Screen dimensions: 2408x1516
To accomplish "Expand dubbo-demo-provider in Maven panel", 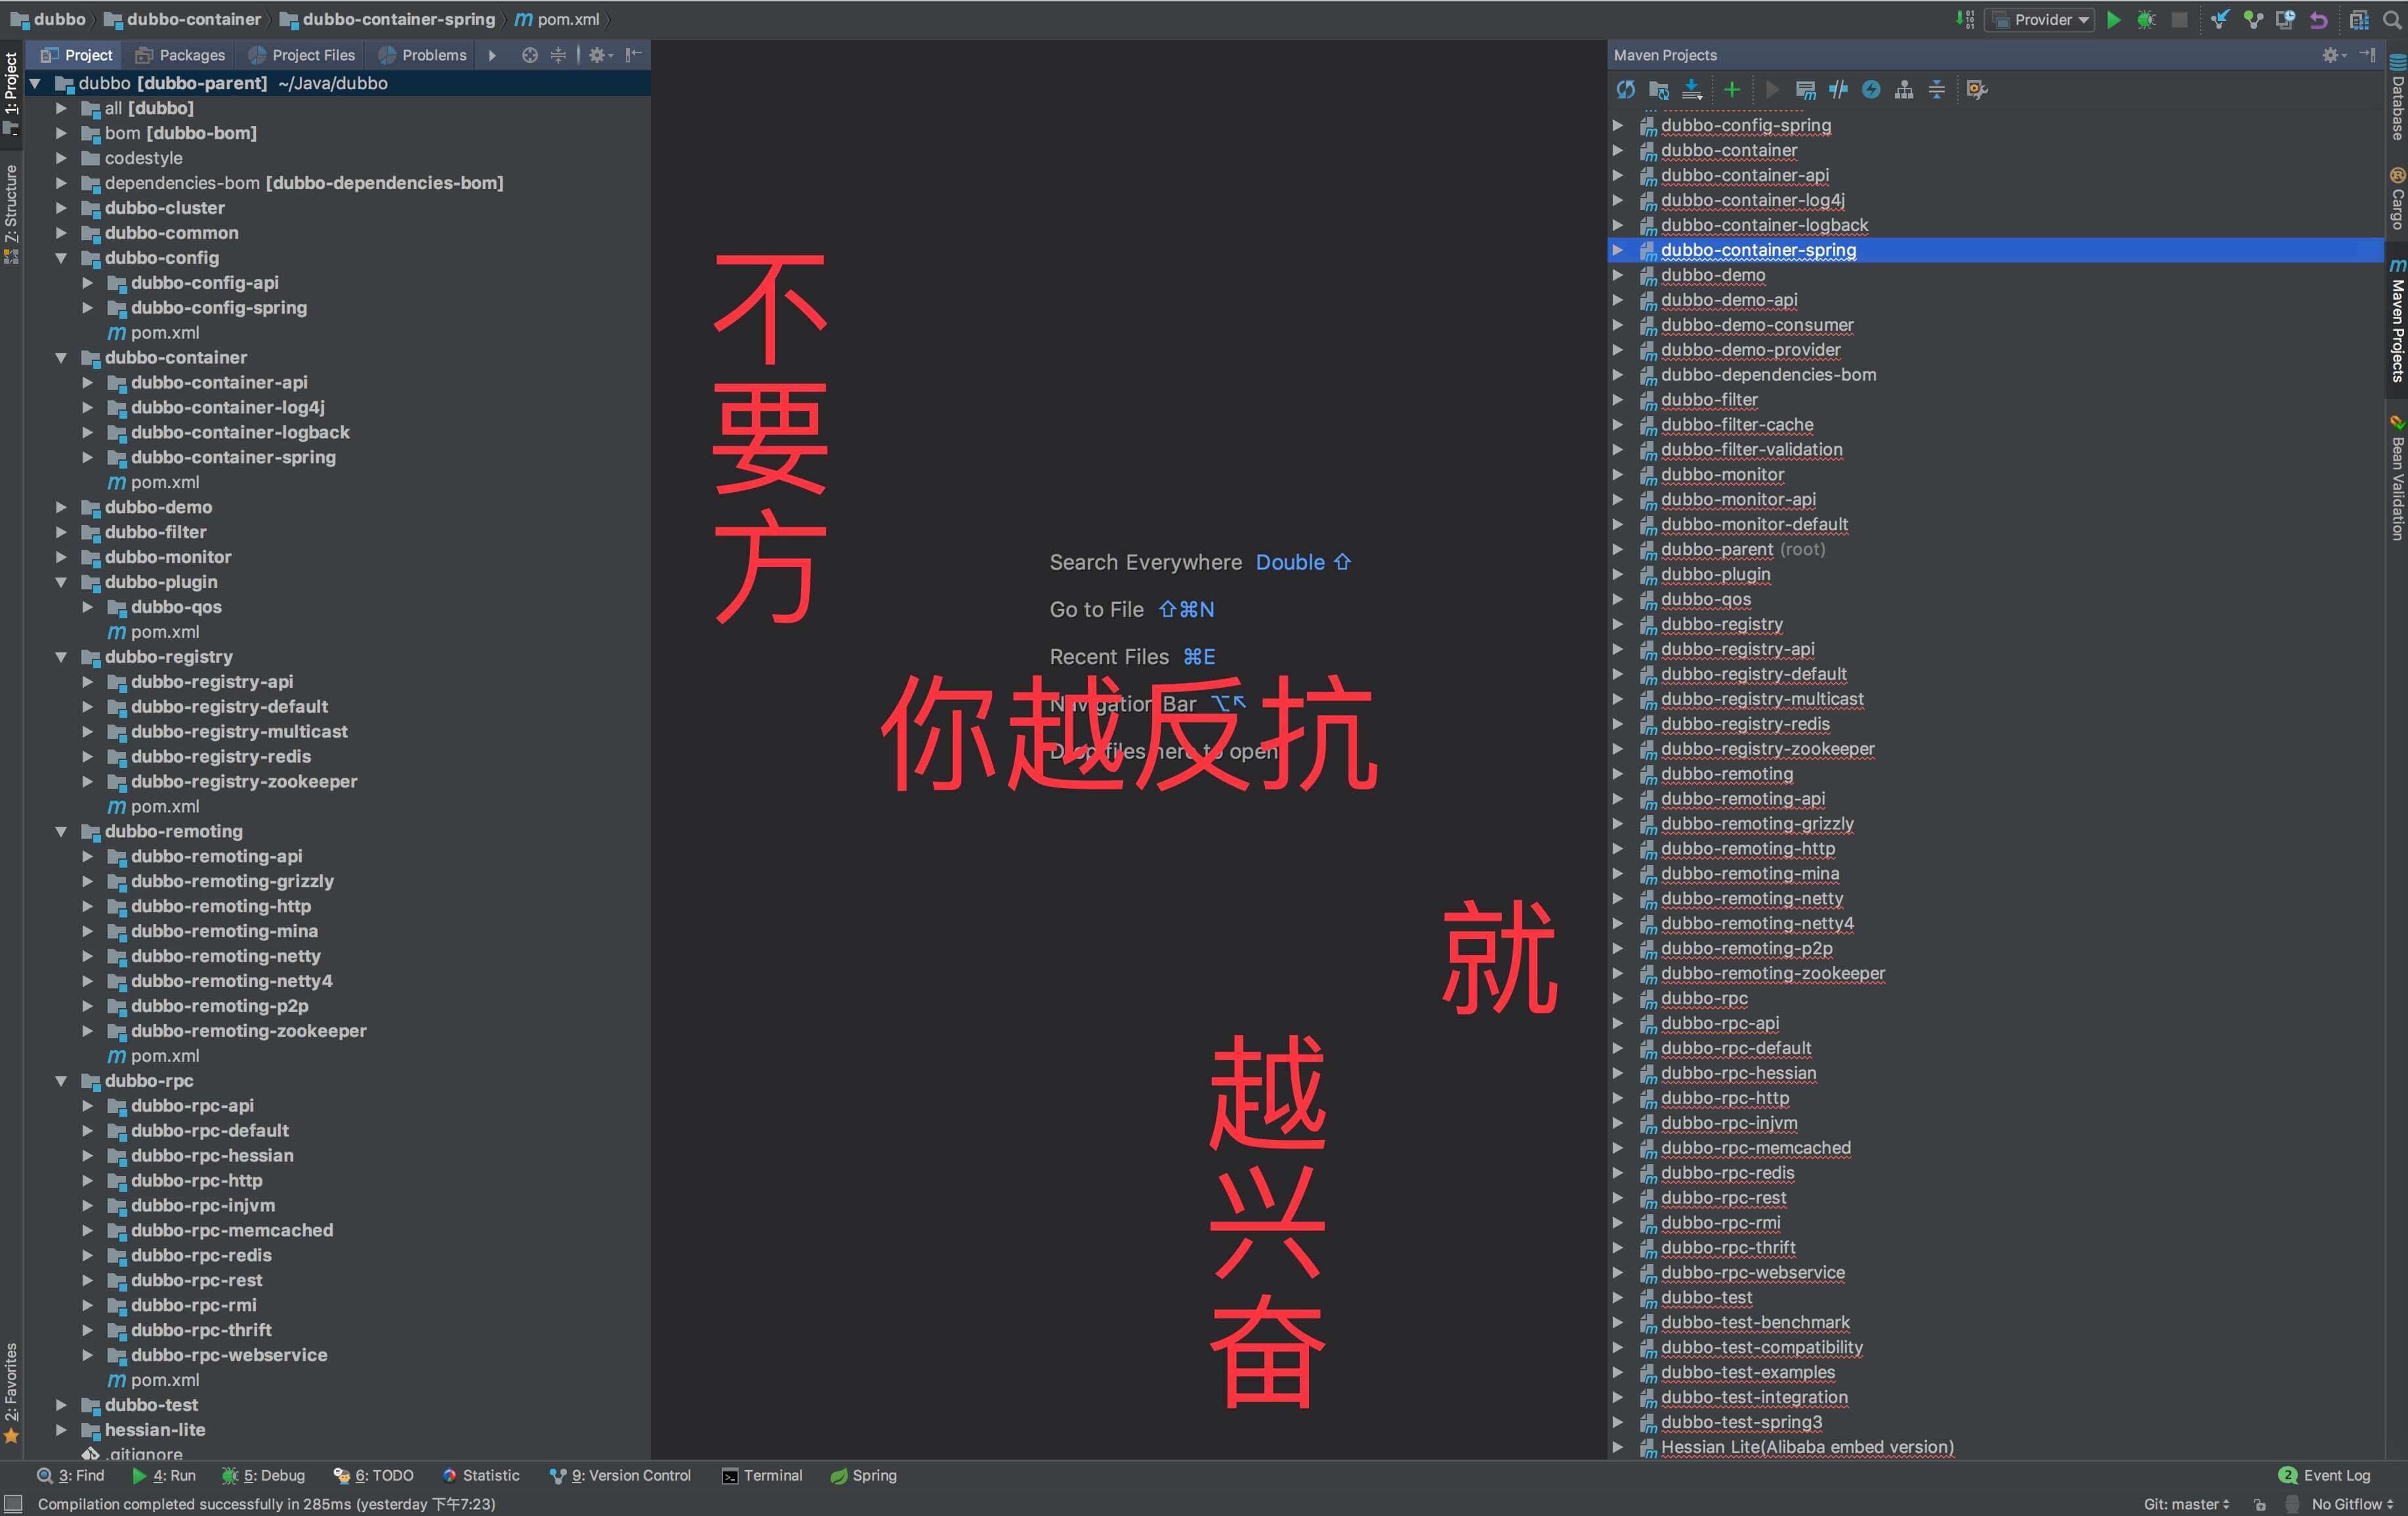I will coord(1618,350).
